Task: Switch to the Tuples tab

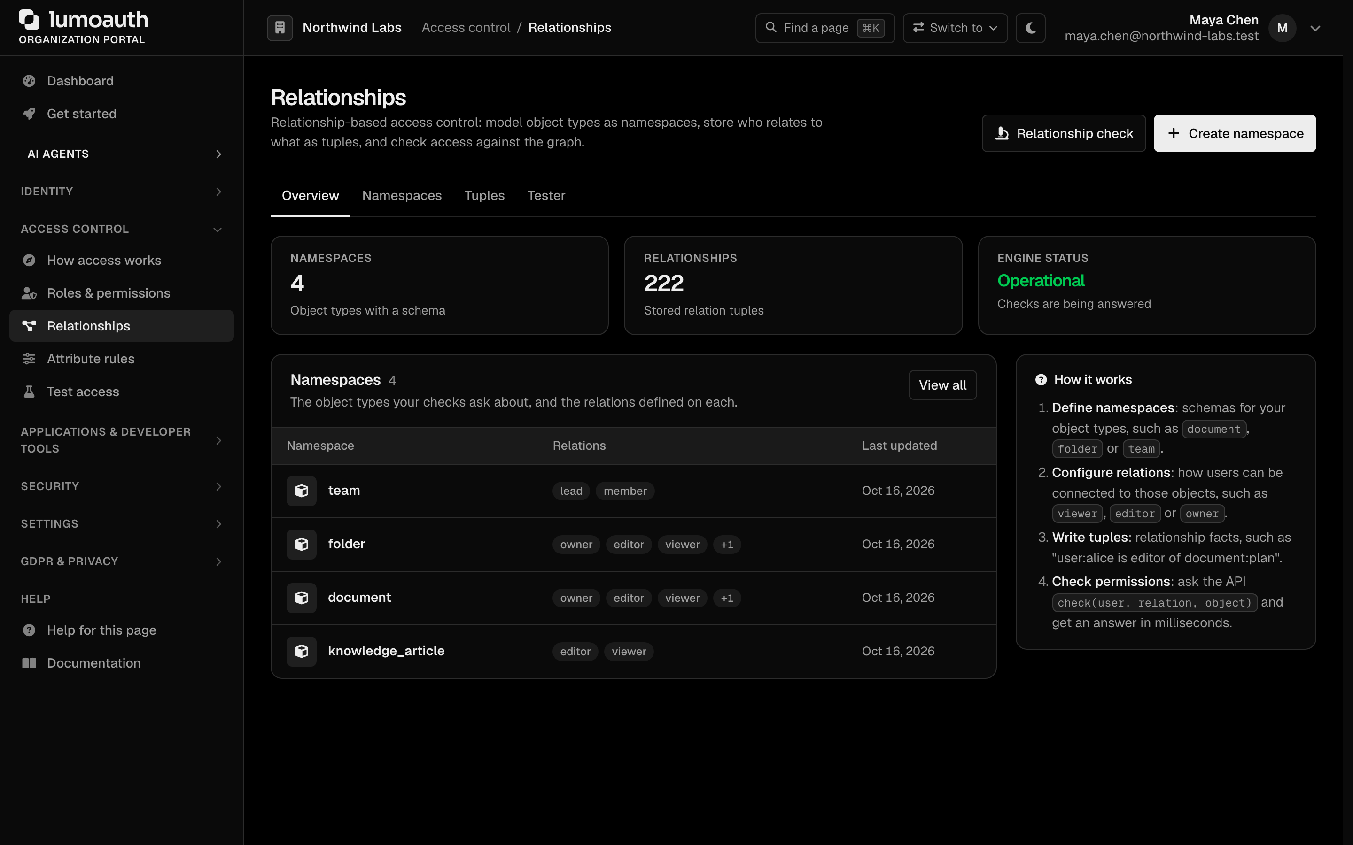Action: [x=484, y=196]
